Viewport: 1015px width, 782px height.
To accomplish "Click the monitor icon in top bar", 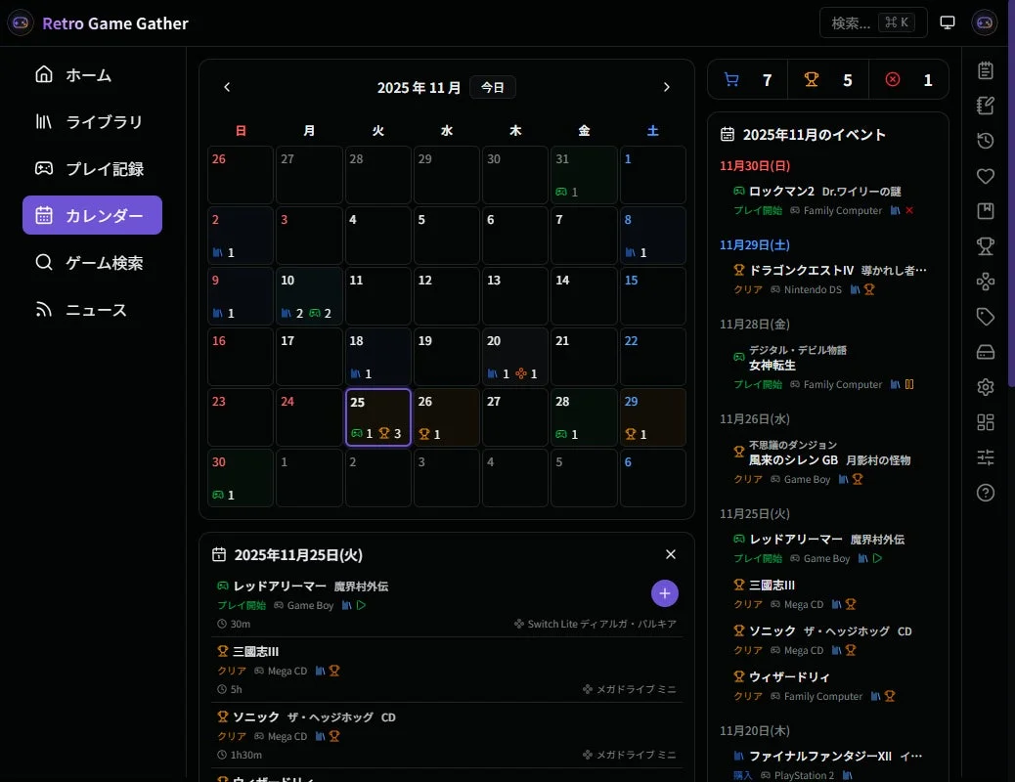I will tap(947, 22).
